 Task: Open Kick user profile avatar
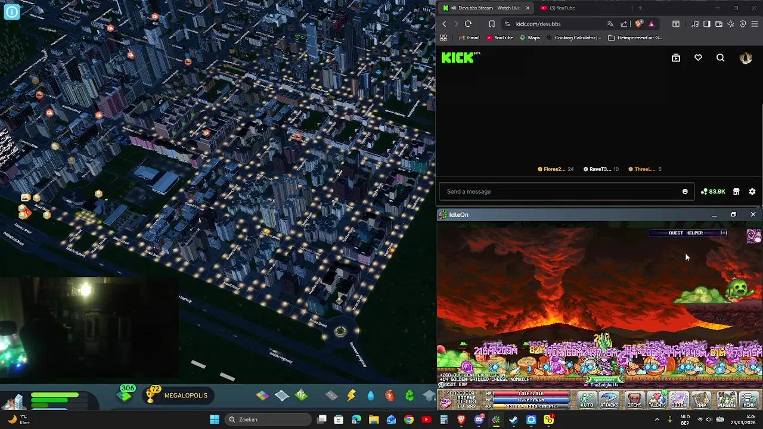746,58
